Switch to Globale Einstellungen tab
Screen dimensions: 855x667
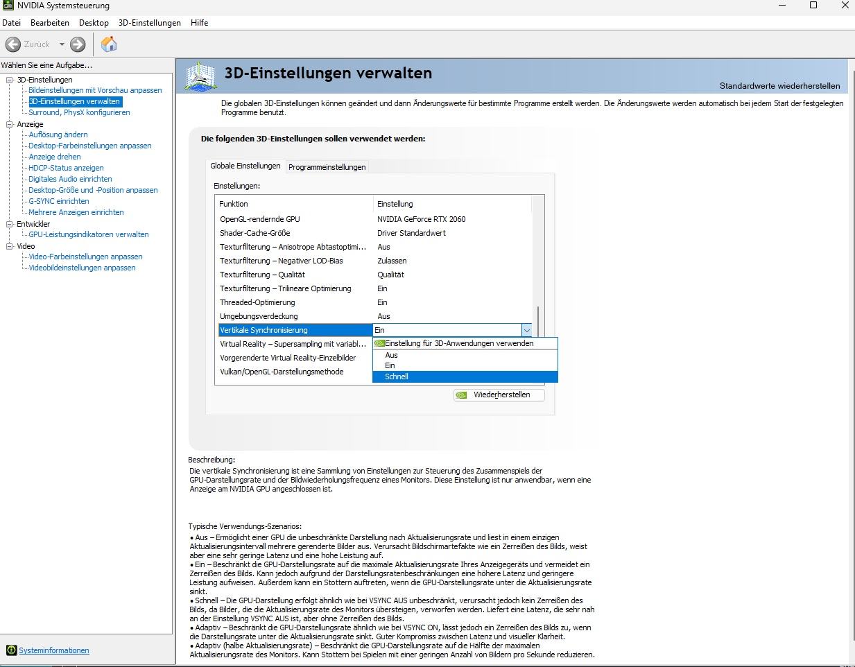[x=245, y=166]
